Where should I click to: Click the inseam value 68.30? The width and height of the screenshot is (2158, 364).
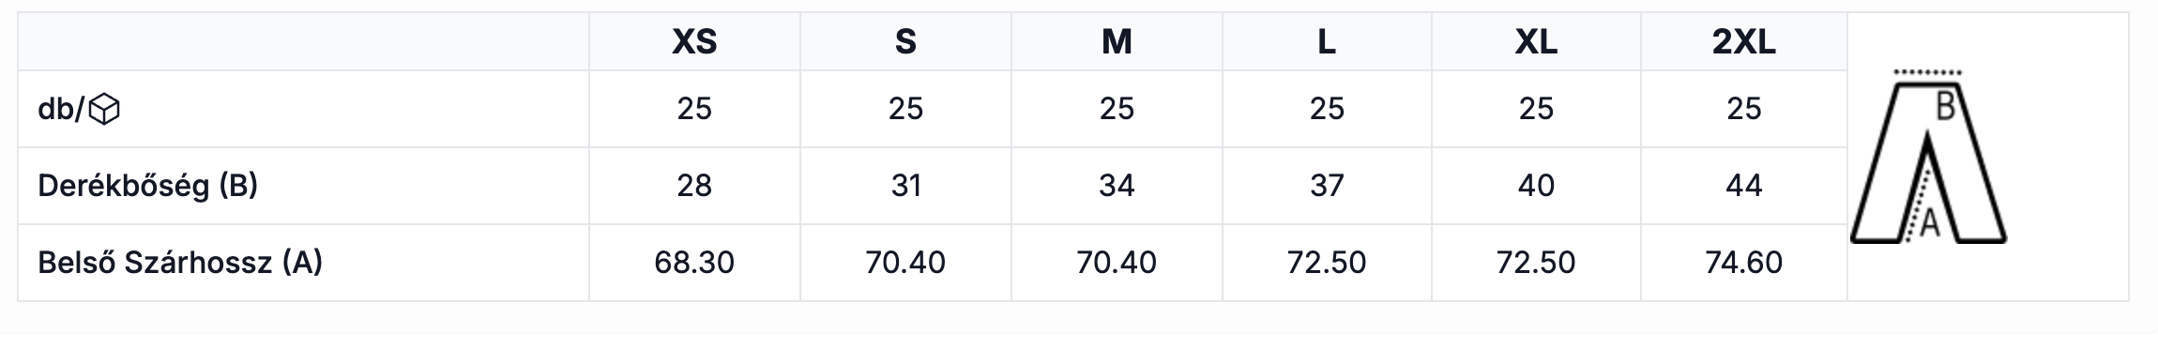[x=694, y=263]
